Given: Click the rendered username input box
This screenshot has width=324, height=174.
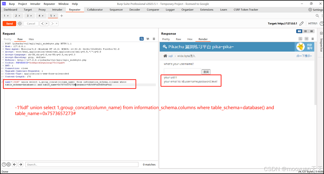Looking at the screenshot, I should click(182, 71).
